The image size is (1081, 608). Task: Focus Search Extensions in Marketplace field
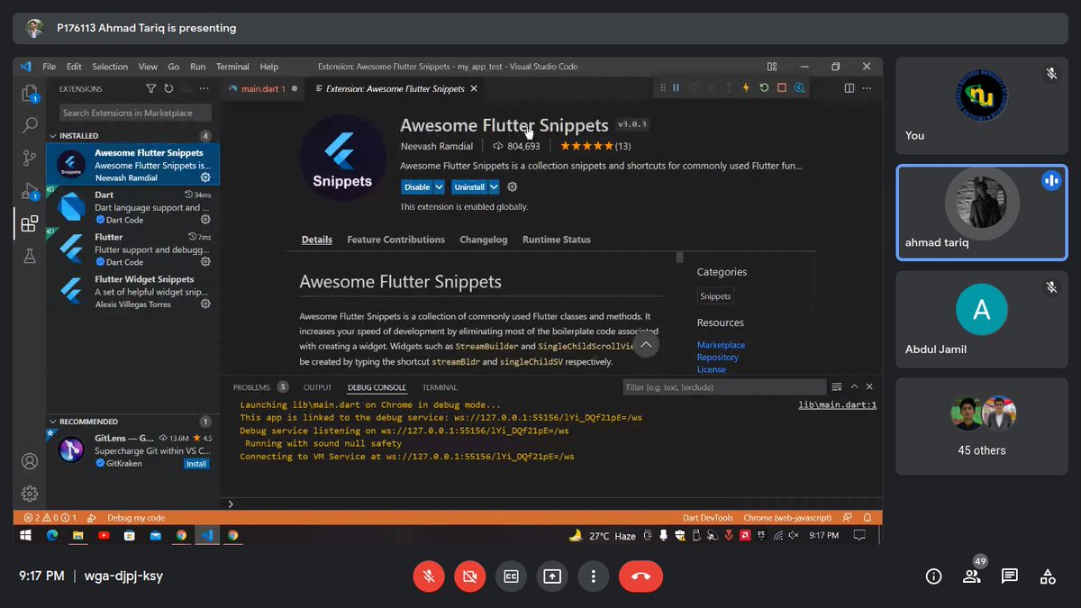click(135, 113)
